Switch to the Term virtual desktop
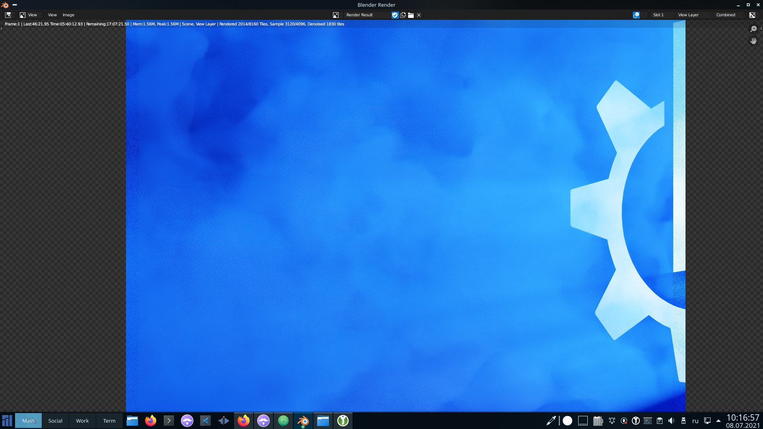 (x=109, y=421)
